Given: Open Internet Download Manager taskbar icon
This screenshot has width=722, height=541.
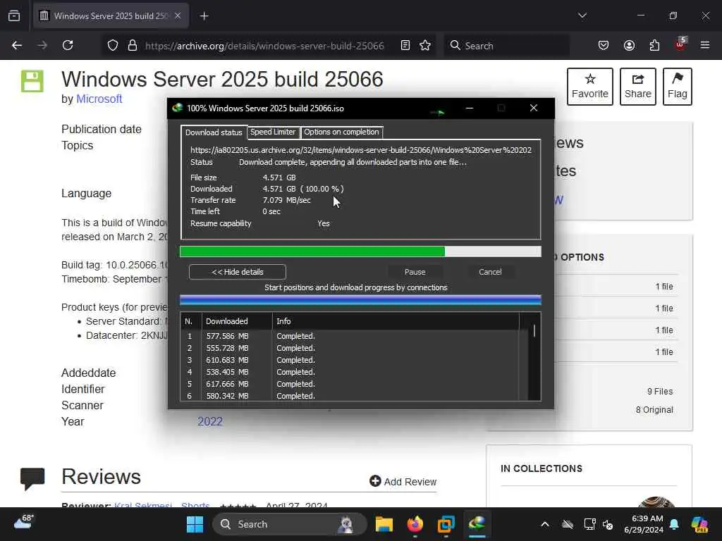Looking at the screenshot, I should tap(477, 524).
